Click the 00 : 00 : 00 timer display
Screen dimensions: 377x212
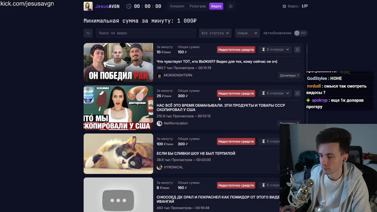pyautogui.click(x=148, y=6)
